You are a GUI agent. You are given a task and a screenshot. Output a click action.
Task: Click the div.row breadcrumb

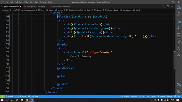(x=61, y=10)
